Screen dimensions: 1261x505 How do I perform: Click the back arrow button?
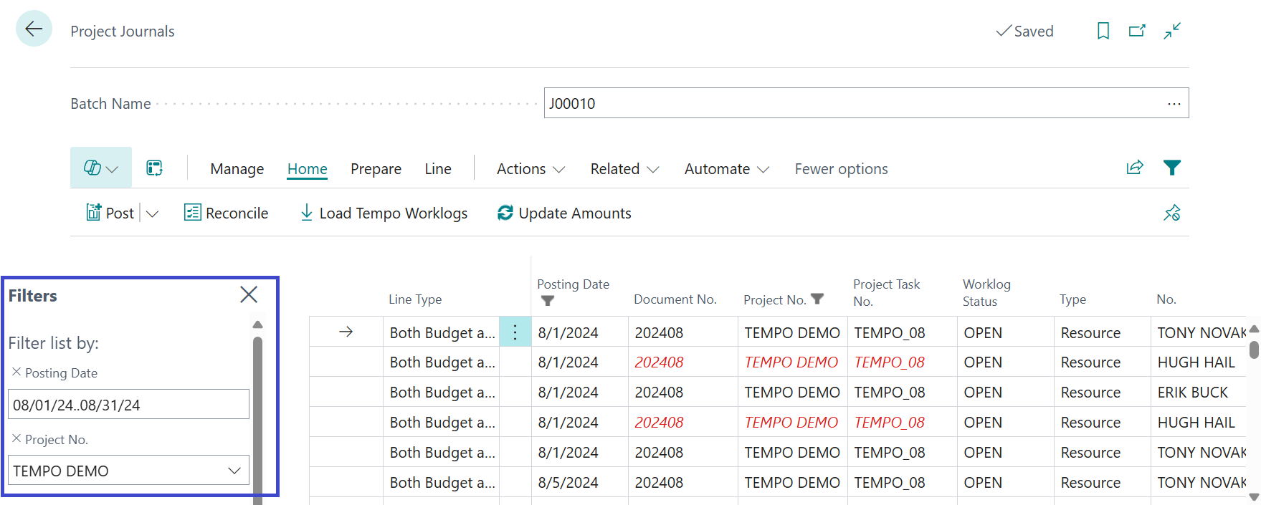click(x=34, y=29)
